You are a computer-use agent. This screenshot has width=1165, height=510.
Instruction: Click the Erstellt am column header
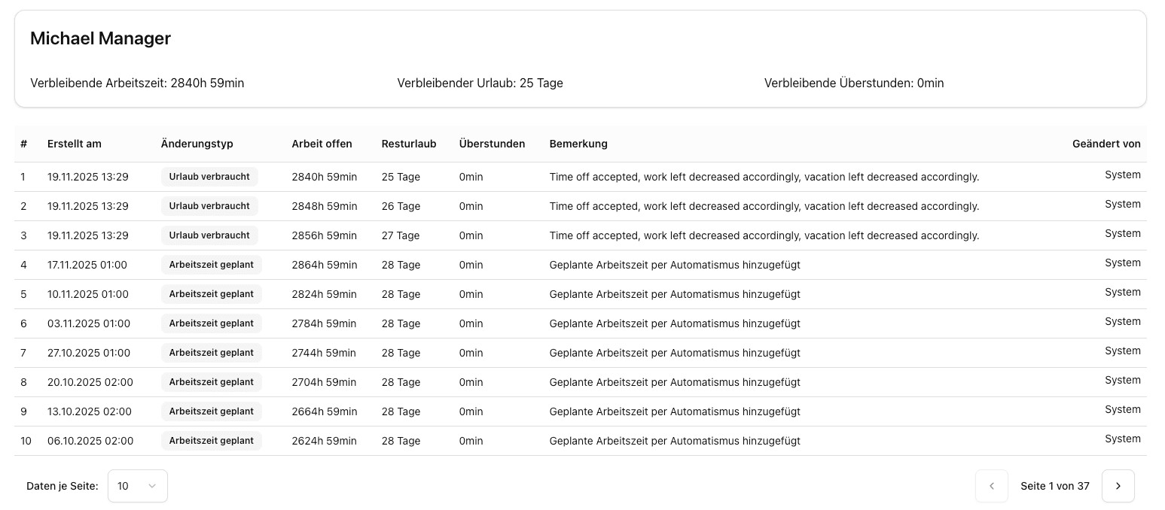click(75, 144)
